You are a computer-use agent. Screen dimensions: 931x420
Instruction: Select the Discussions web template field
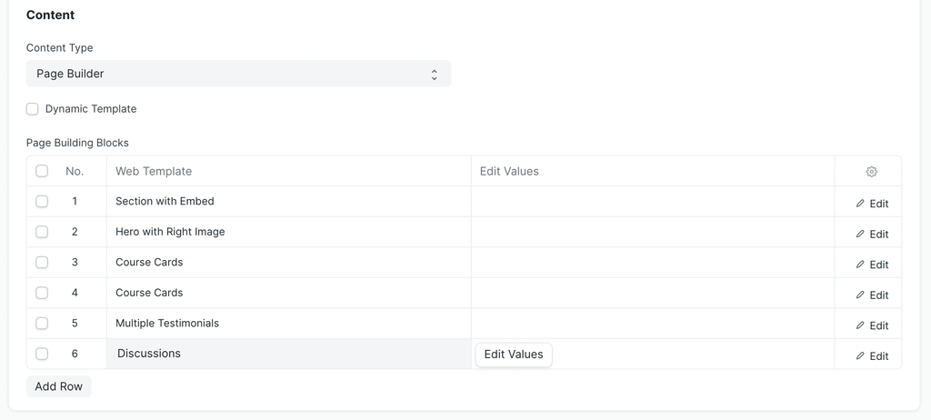[x=288, y=354]
